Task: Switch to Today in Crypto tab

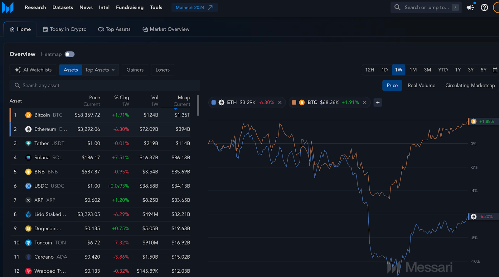Action: point(65,29)
